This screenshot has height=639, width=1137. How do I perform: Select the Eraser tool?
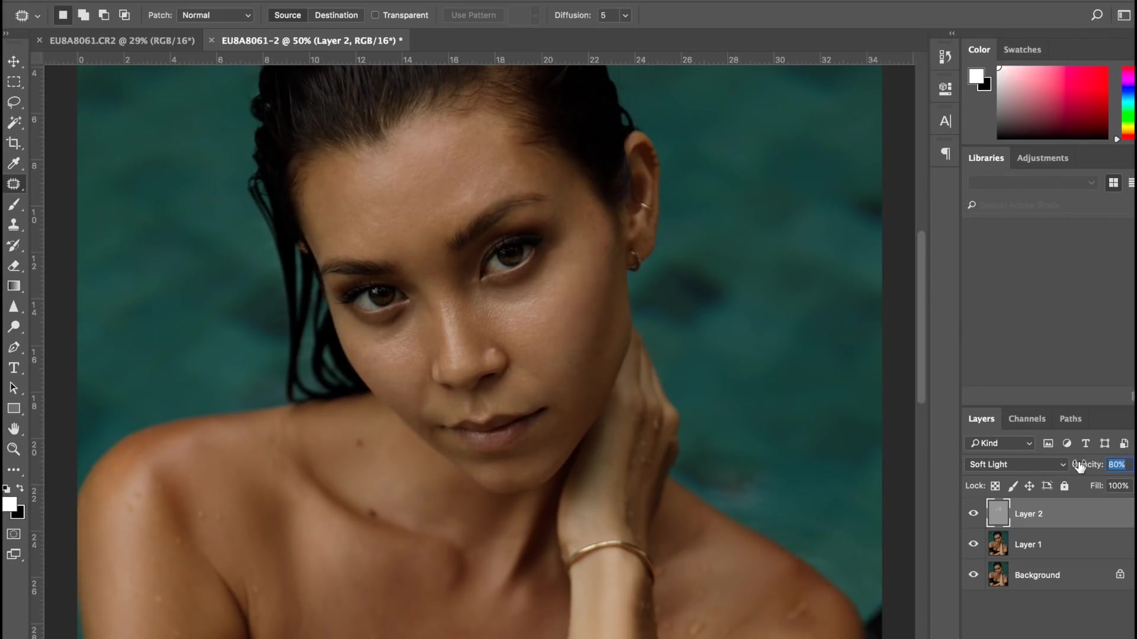tap(14, 266)
